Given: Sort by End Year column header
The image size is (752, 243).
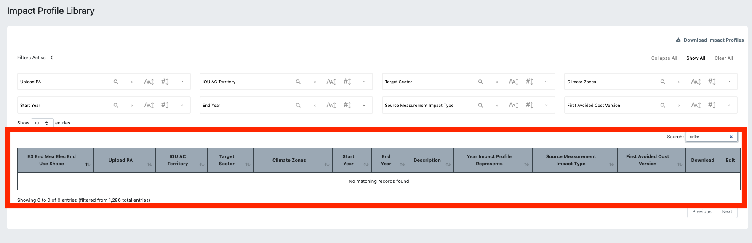Looking at the screenshot, I should point(390,160).
